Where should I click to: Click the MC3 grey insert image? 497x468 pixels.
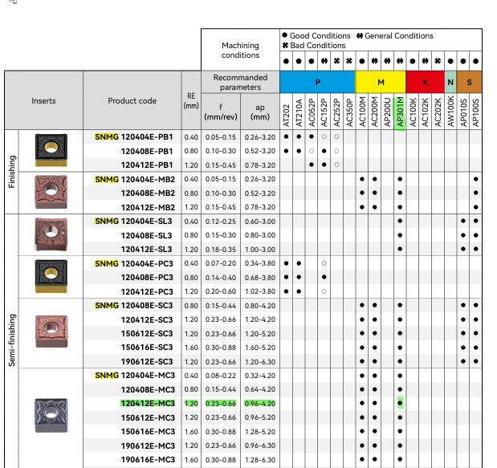tap(51, 415)
